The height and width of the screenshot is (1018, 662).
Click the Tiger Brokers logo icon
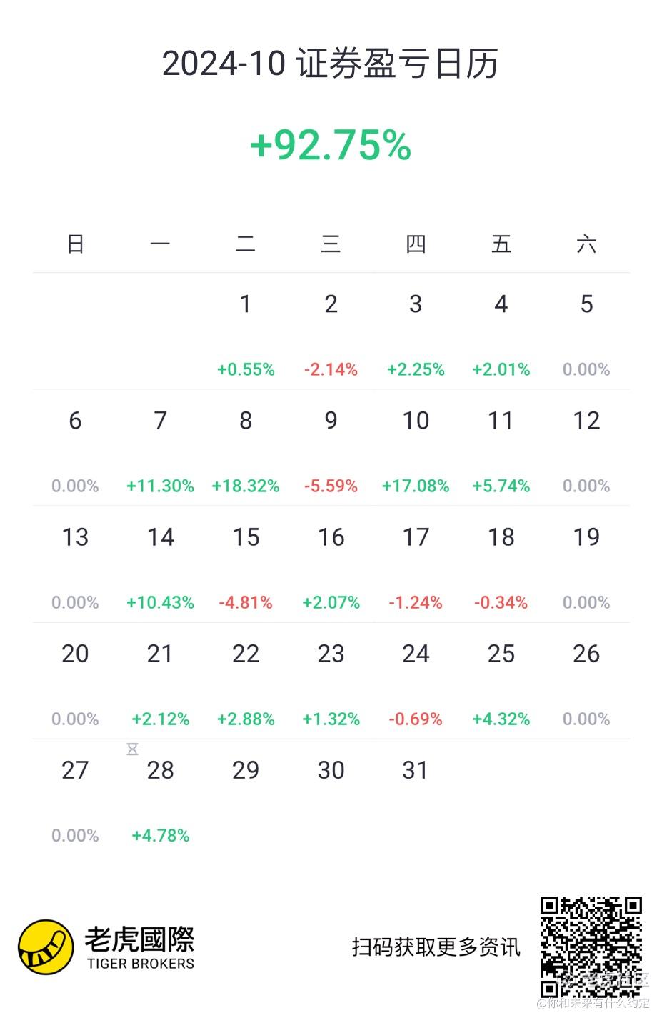coord(46,947)
